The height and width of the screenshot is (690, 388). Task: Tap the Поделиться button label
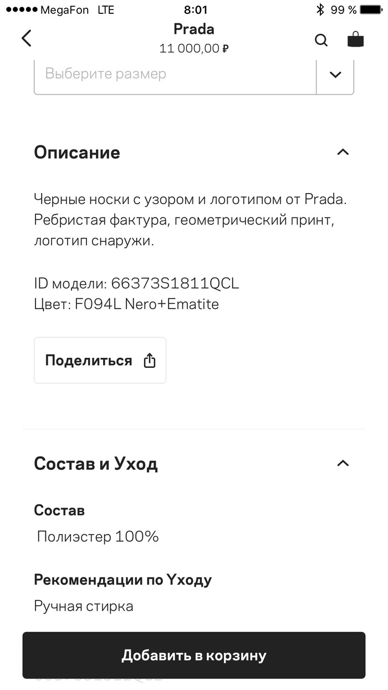[89, 361]
